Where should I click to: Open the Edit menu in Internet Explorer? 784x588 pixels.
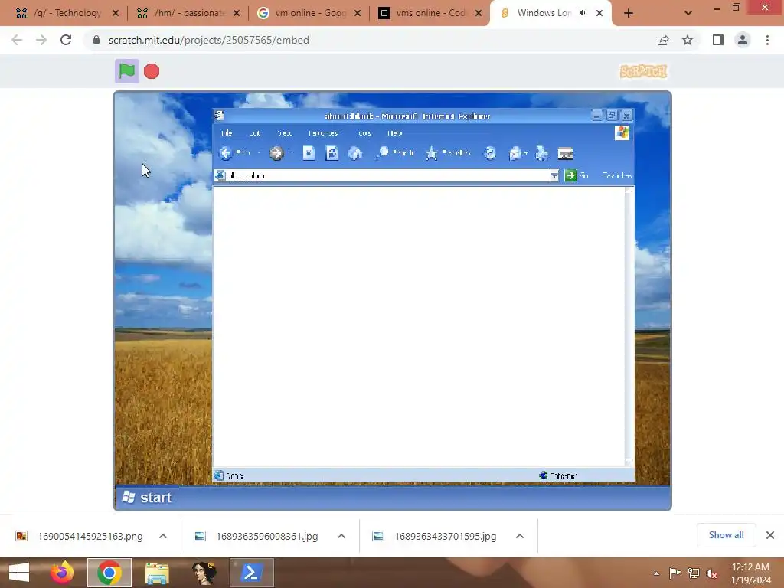coord(255,133)
